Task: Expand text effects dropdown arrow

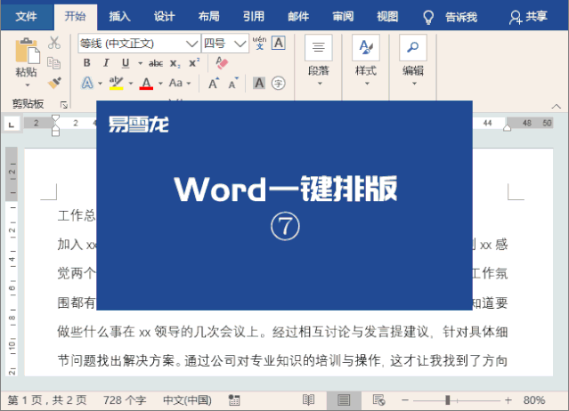Action: (100, 84)
